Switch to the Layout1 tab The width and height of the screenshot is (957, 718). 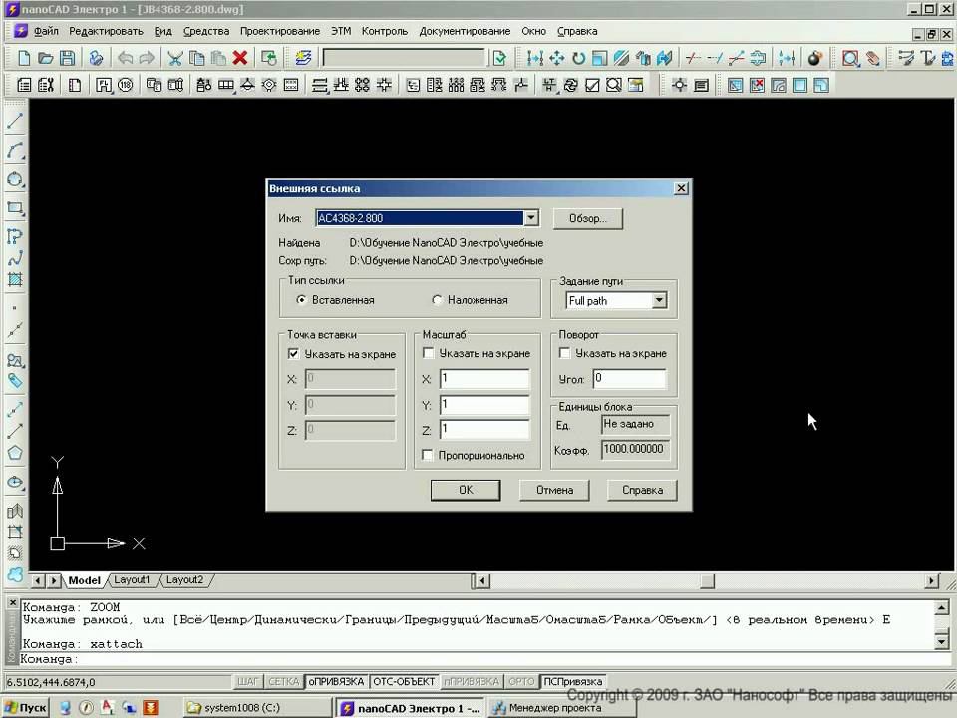132,580
